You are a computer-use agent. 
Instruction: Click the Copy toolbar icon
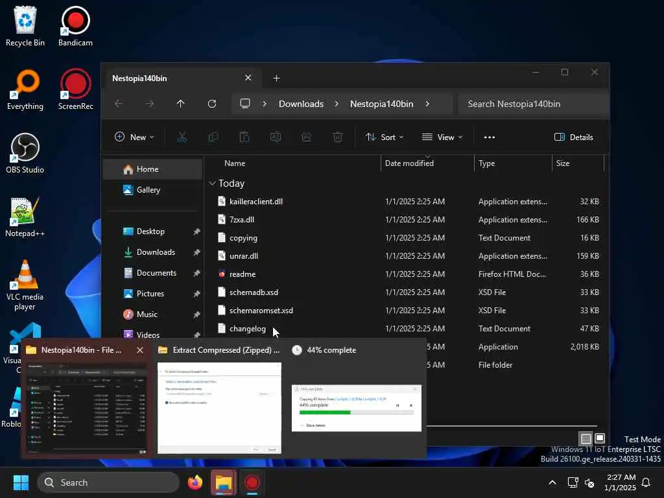point(213,137)
